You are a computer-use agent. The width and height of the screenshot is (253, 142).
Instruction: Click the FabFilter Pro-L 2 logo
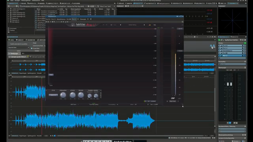click(x=84, y=25)
